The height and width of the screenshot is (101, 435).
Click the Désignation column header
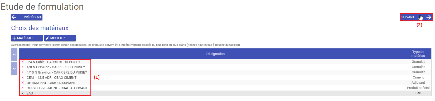(215, 54)
